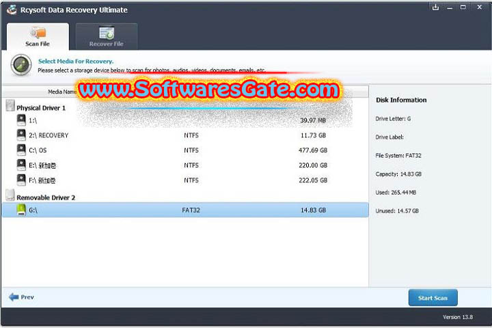
Task: Select the Physical Driver 1 group
Action: pos(41,108)
